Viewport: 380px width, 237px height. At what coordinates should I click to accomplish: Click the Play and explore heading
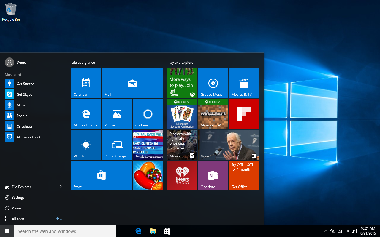pos(180,63)
